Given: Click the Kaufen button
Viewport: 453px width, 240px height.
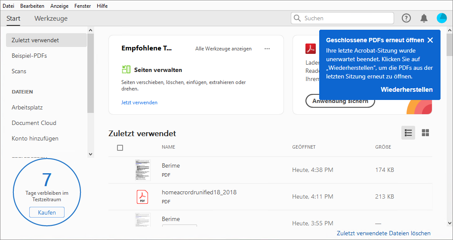Looking at the screenshot, I should point(46,212).
